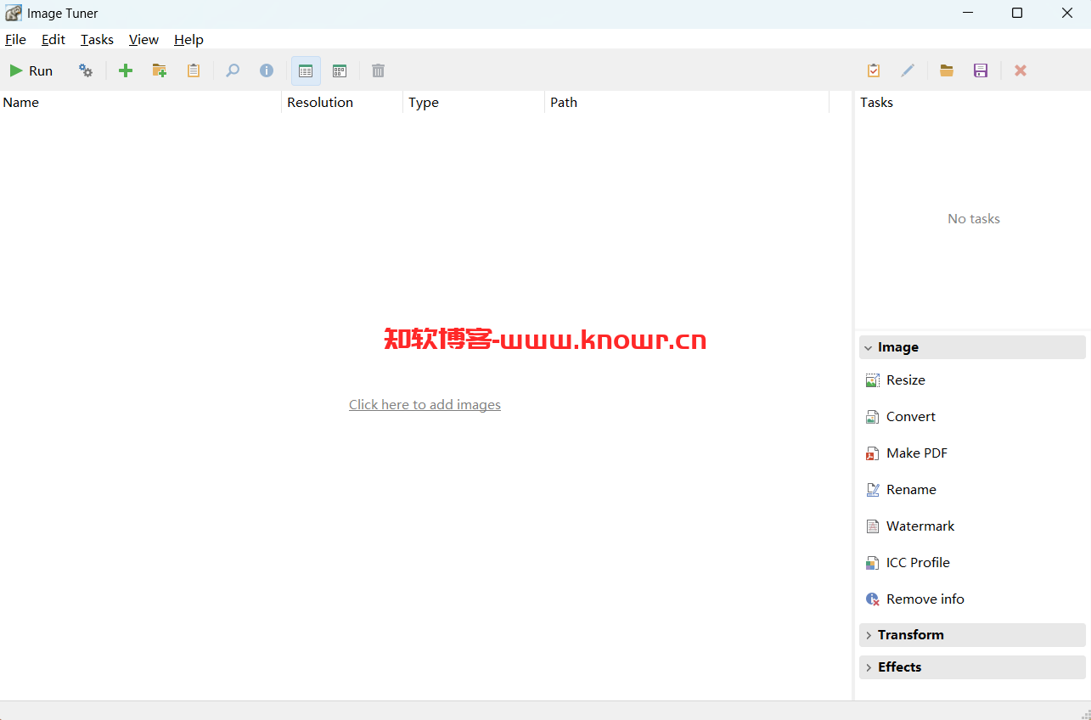Click the Make PDF icon
Viewport: 1091px width, 720px height.
[x=872, y=453]
